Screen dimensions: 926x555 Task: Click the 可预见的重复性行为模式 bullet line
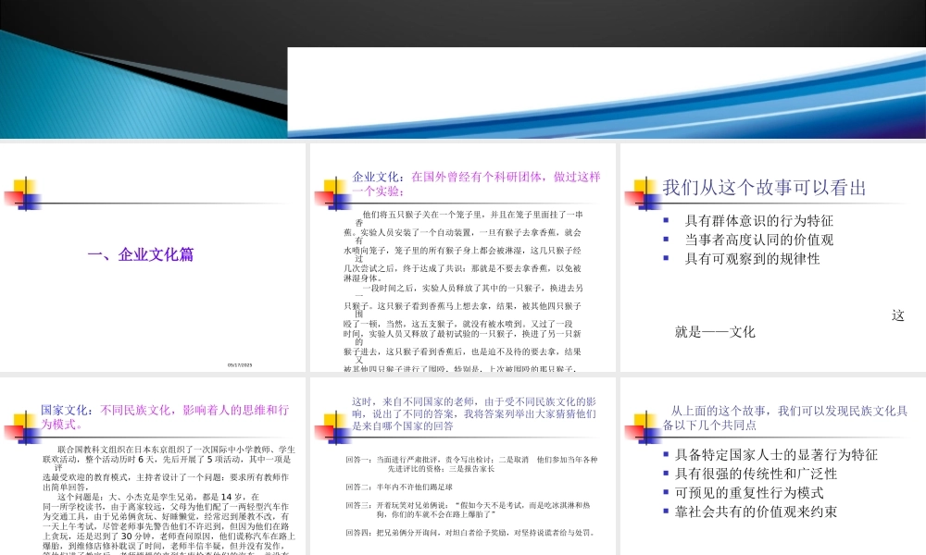(x=749, y=492)
